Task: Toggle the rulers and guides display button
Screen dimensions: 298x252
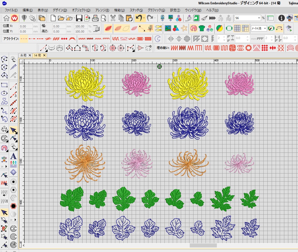Action: [x=245, y=28]
